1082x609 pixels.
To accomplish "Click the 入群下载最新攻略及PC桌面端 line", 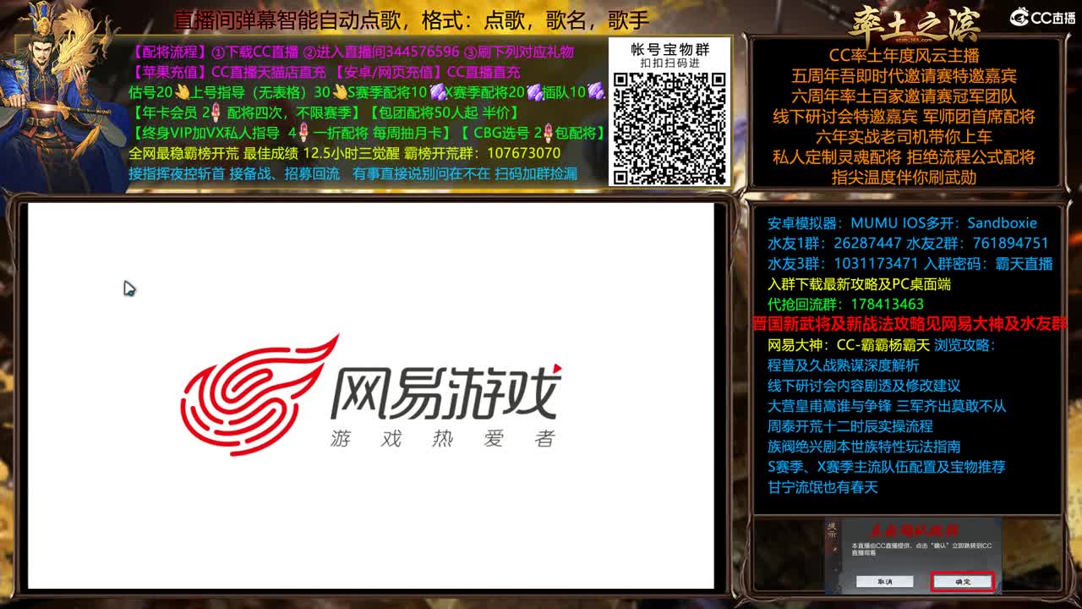I will pos(859,284).
